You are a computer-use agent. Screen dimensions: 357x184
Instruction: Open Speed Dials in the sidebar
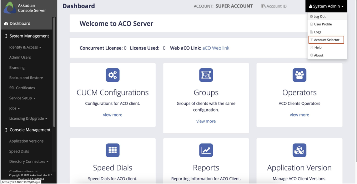(19, 151)
